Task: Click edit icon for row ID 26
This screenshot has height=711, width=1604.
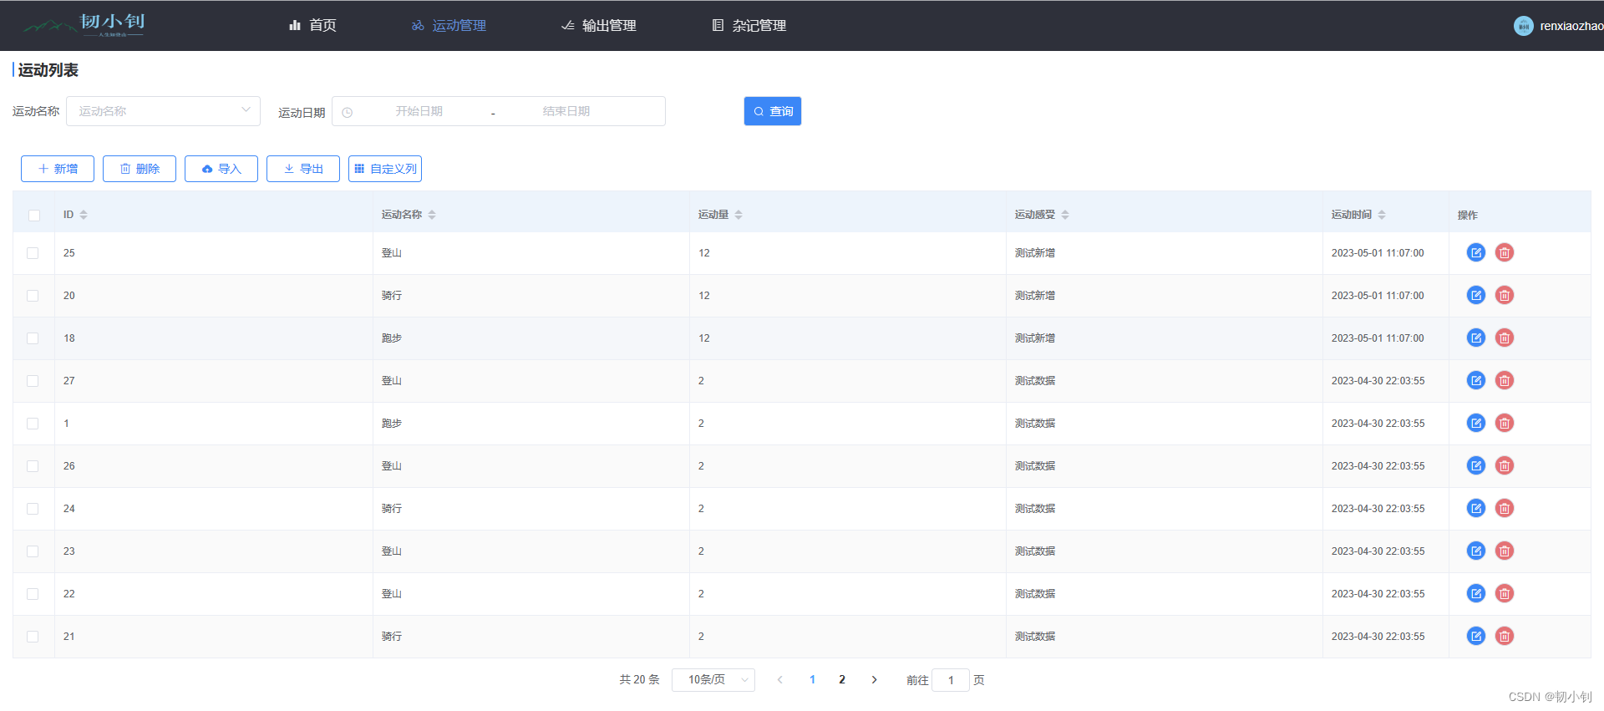Action: pos(1476,465)
